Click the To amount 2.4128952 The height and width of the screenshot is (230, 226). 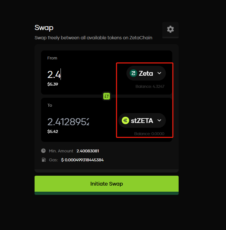pyautogui.click(x=68, y=122)
